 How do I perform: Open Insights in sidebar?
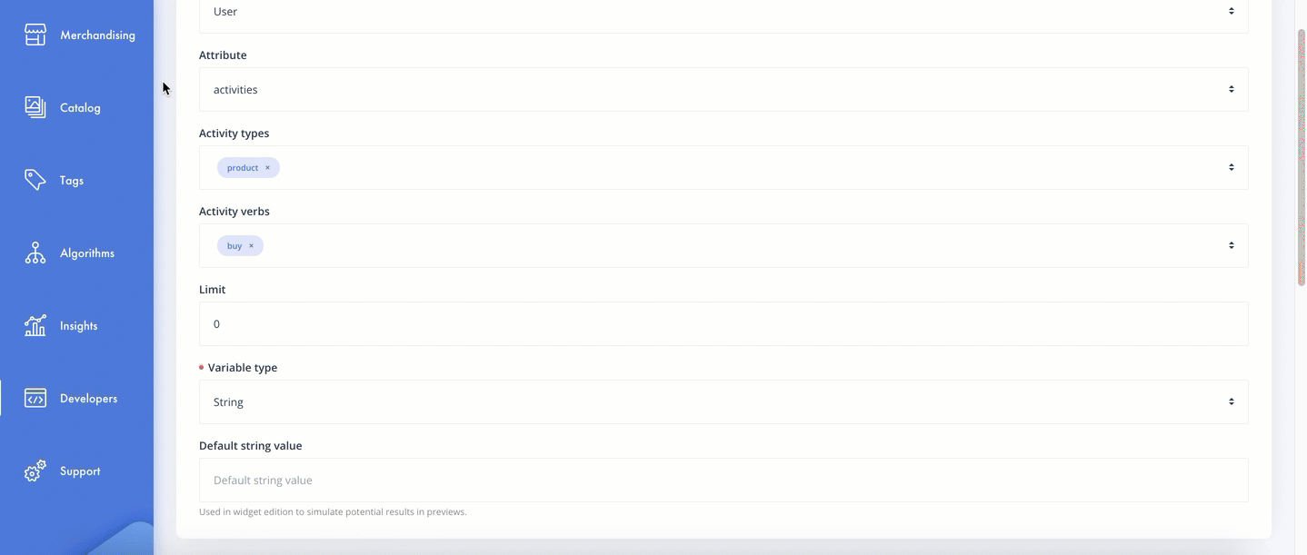77,325
